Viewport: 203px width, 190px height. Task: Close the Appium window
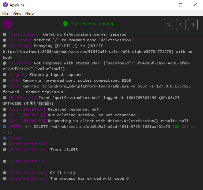(x=195, y=5)
